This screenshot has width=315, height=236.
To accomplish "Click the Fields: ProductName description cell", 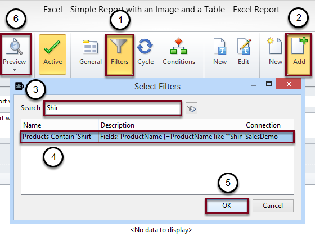I will point(171,137).
